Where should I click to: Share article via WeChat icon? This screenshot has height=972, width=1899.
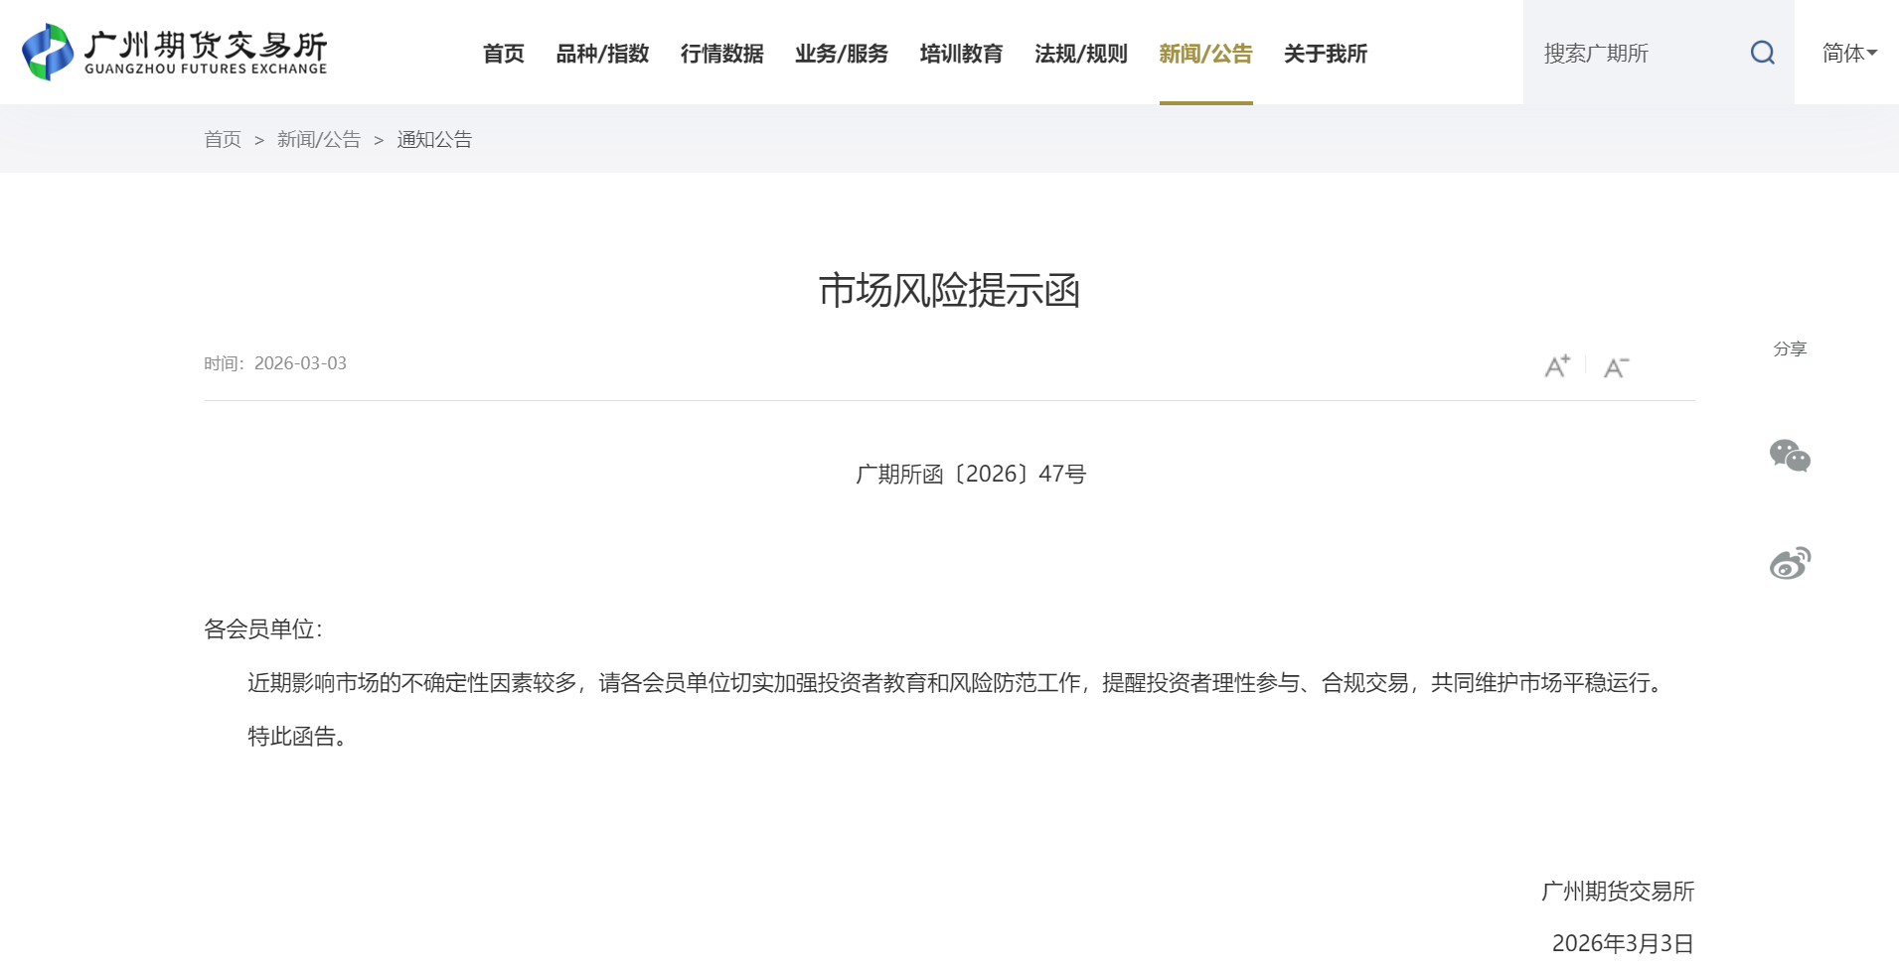(1790, 456)
